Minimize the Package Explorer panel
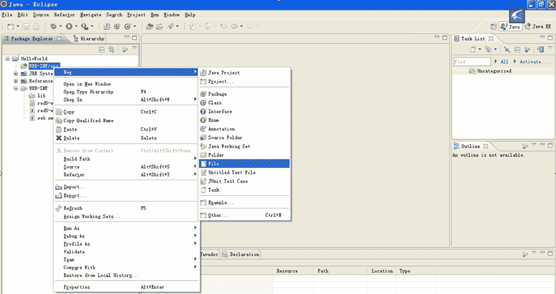The width and height of the screenshot is (556, 294). pyautogui.click(x=127, y=37)
